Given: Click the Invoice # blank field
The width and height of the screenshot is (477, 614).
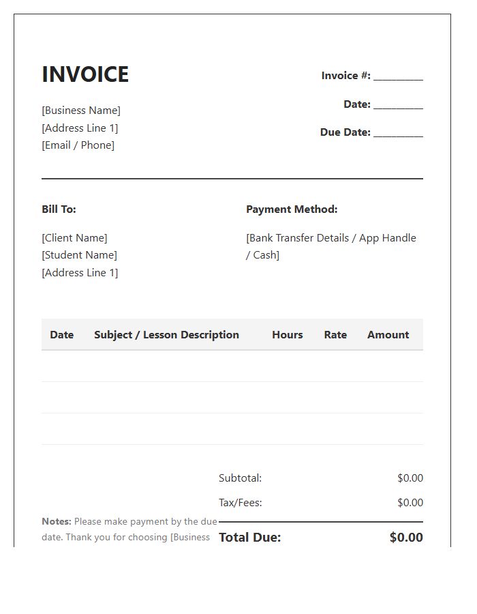Looking at the screenshot, I should coord(398,76).
